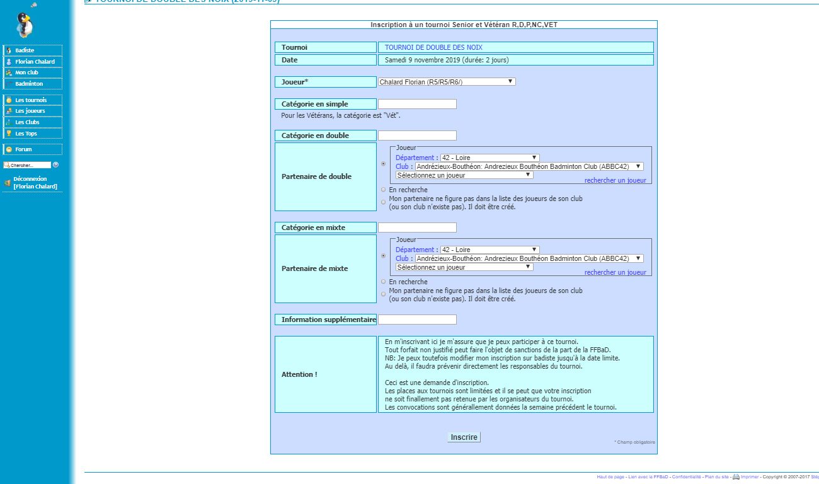Click rechercher un joueur link for mixte partner
Image resolution: width=819 pixels, height=484 pixels.
click(615, 273)
